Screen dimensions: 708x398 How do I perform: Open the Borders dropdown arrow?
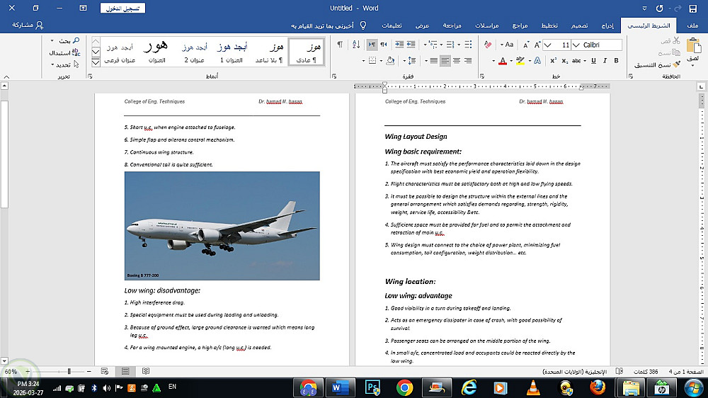tap(363, 60)
